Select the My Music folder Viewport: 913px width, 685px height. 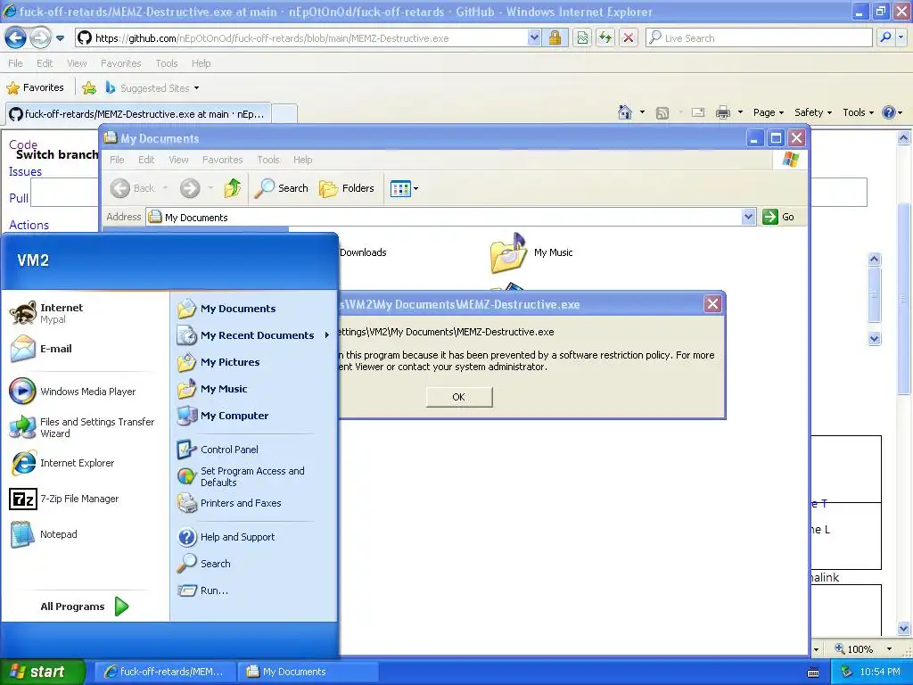532,252
